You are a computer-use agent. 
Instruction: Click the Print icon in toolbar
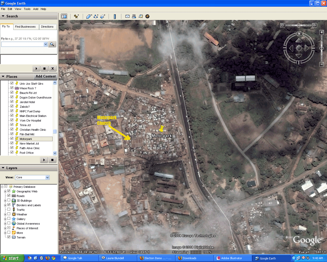(134, 16)
